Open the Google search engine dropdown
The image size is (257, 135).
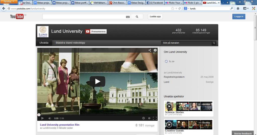[186, 8]
